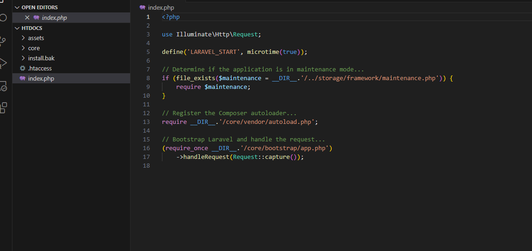Click line number 5 in the gutter

[x=148, y=52]
